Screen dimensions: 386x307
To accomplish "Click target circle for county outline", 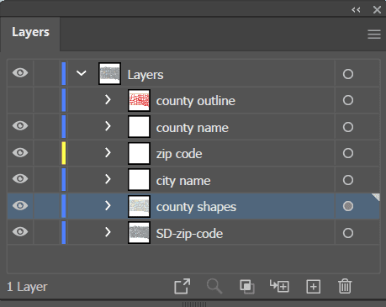I will pyautogui.click(x=348, y=100).
